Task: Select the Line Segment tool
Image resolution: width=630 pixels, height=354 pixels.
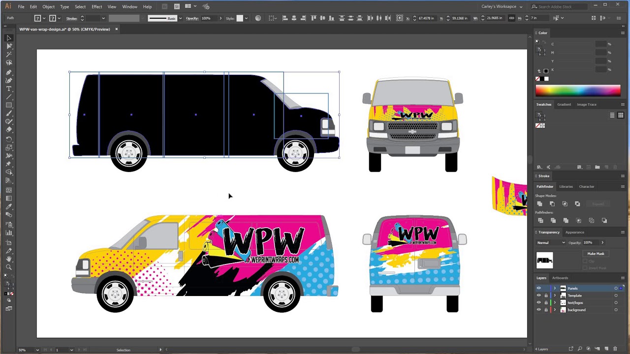Action: click(9, 97)
